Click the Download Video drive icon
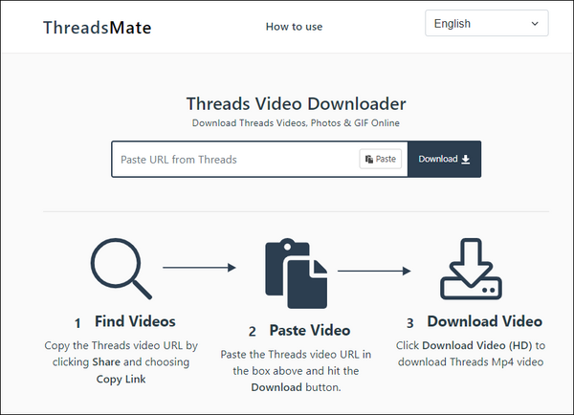Viewport: 574px width, 415px height. [x=471, y=271]
